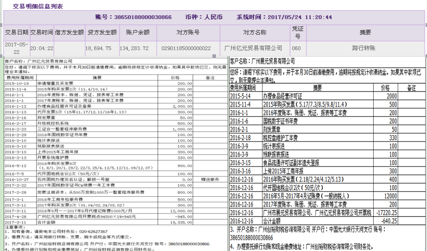427x251 pixels.
Task: Click the 2016年购买发票9次 entry
Action: pyautogui.click(x=96, y=166)
